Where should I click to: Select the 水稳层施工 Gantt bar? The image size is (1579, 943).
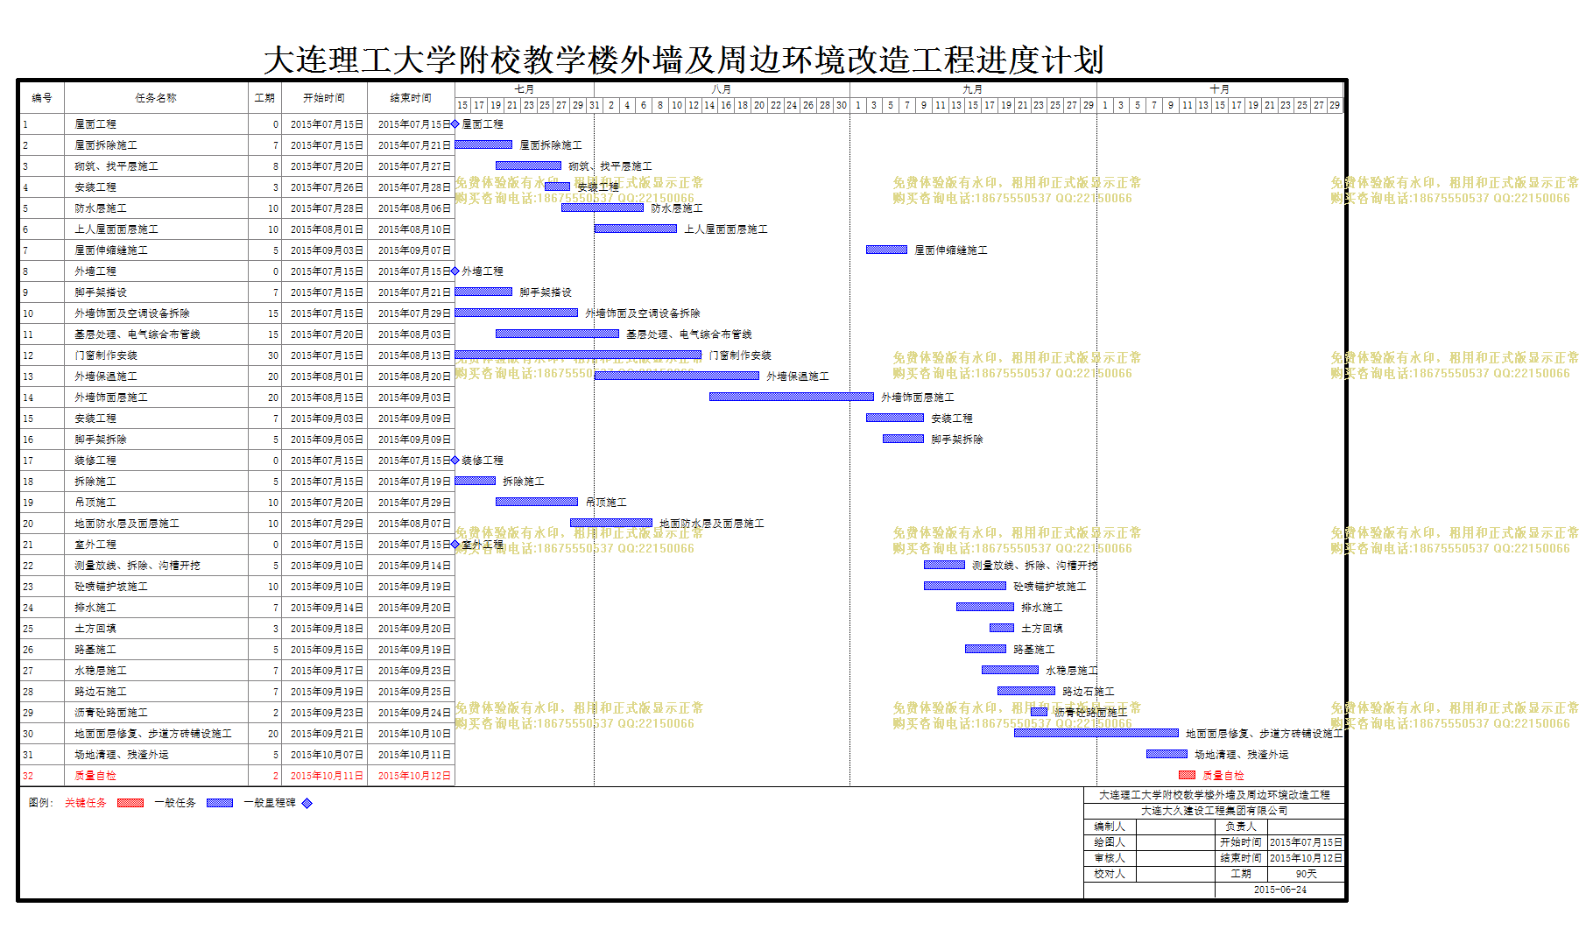pos(1010,670)
